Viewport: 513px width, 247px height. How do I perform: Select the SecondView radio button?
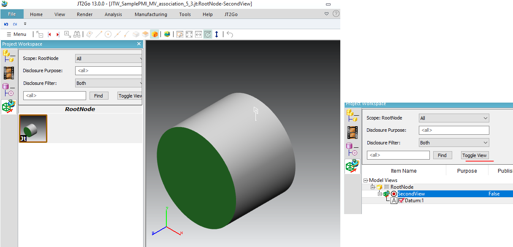point(394,194)
